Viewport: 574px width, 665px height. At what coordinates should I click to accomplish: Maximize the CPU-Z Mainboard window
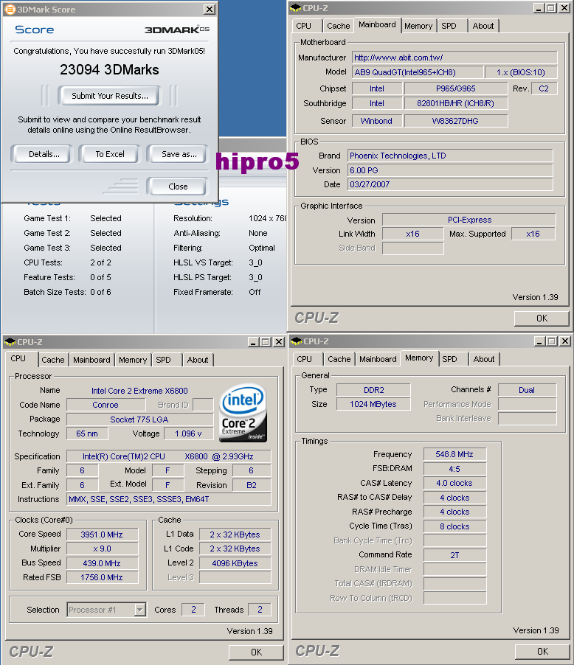(551, 8)
